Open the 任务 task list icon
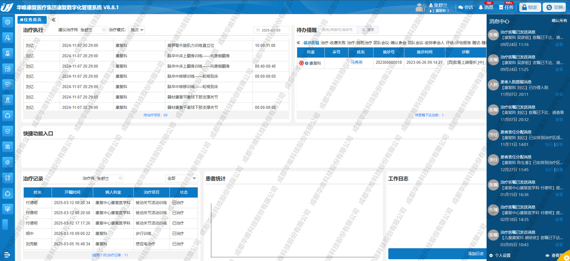The height and width of the screenshot is (261, 570). (x=506, y=7)
